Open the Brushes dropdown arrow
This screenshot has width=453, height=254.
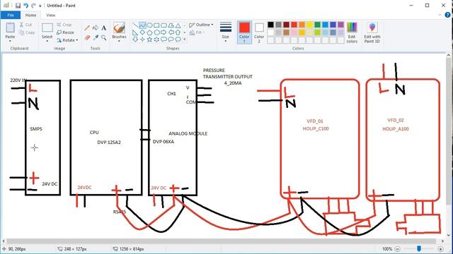[x=119, y=41]
